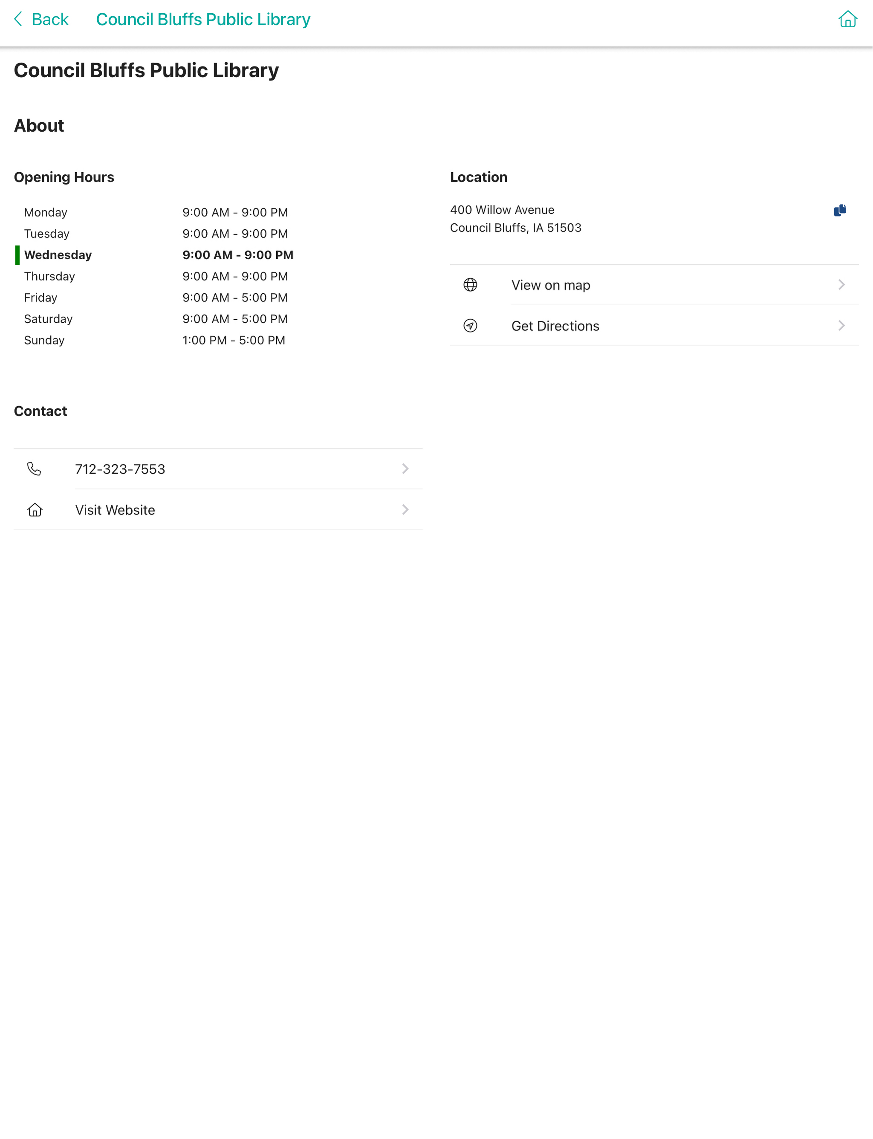This screenshot has height=1139, width=873.
Task: Click Friday's hours 9:00 AM - 5:00 PM
Action: (x=235, y=298)
